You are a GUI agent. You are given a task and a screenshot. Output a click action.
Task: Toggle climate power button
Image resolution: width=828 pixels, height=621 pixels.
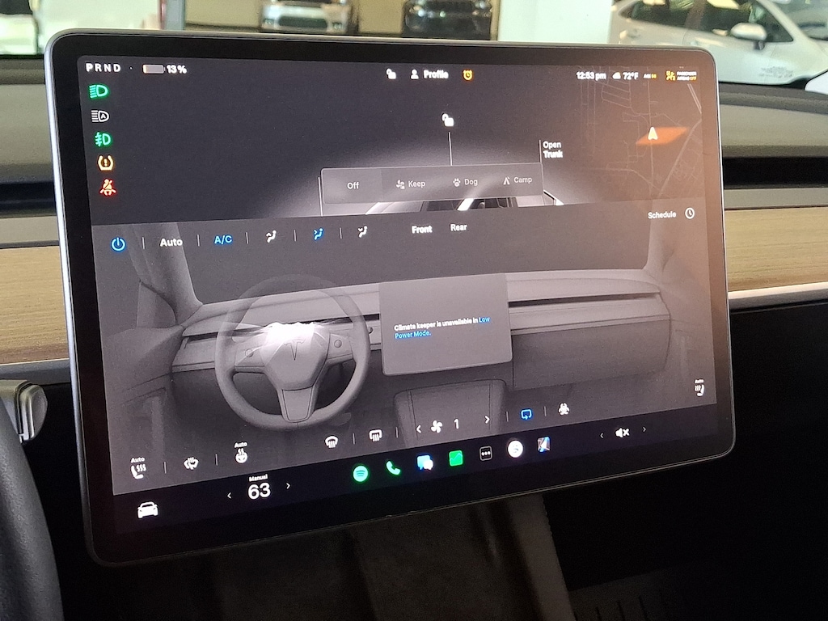[118, 244]
